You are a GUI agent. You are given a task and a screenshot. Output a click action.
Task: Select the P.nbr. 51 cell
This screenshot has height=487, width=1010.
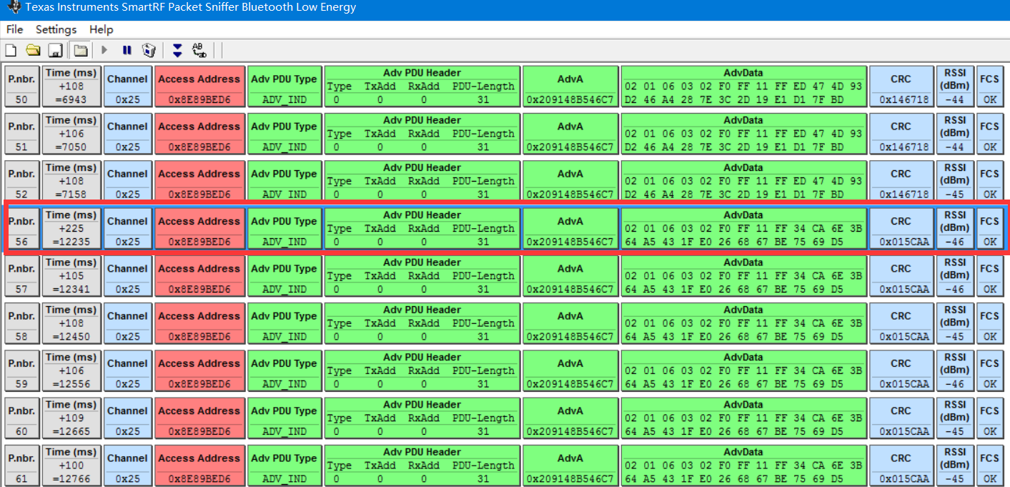point(21,133)
